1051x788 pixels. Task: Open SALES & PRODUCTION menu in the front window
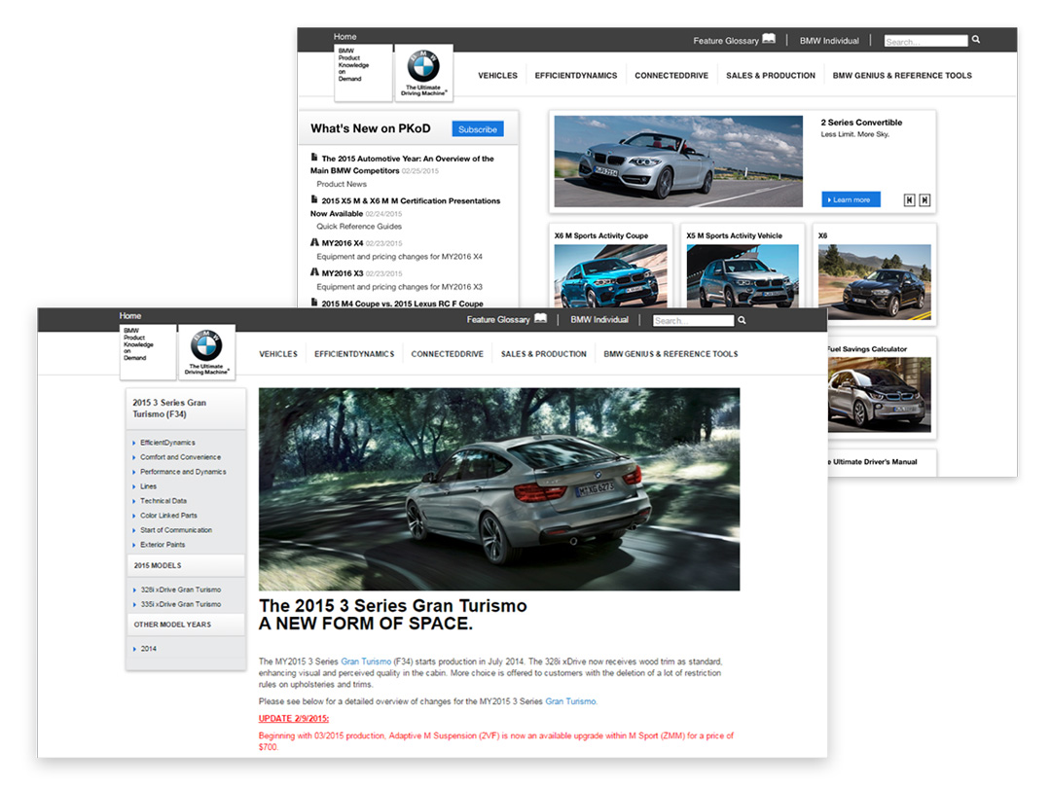point(544,354)
